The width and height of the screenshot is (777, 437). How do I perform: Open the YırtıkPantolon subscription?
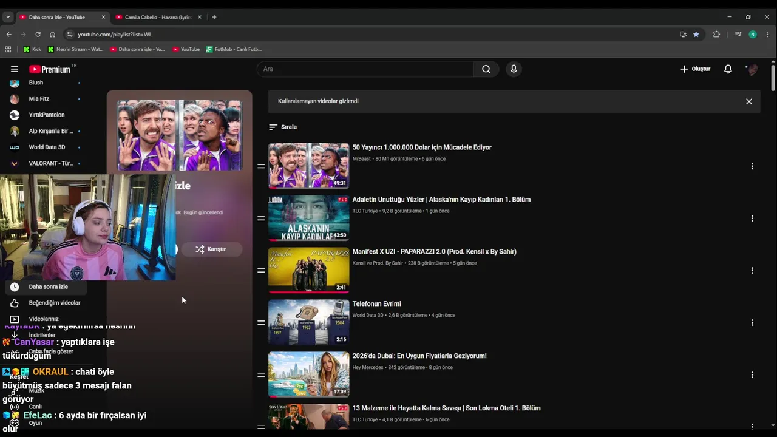46,115
